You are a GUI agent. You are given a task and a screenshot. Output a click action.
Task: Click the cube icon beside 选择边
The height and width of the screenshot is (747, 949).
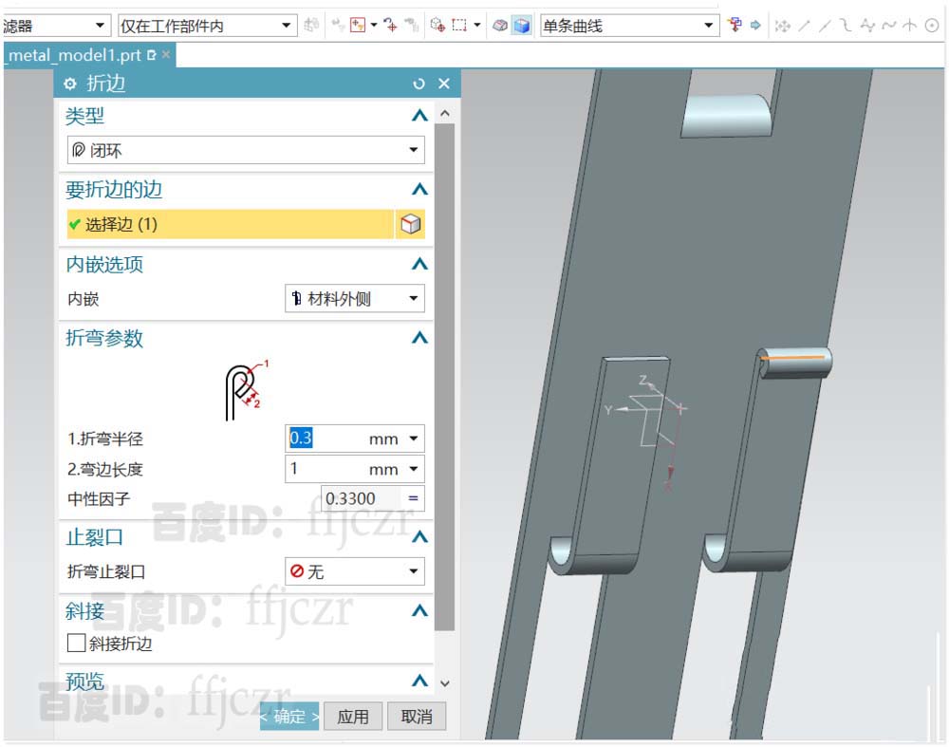[x=410, y=224]
